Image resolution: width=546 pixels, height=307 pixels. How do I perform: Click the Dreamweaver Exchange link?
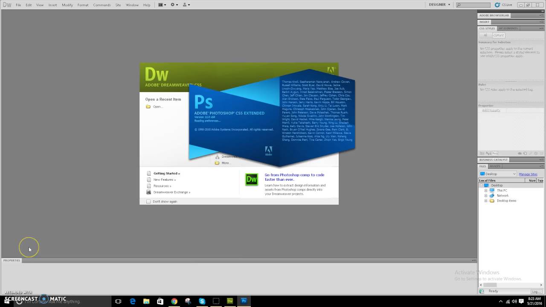pyautogui.click(x=171, y=192)
